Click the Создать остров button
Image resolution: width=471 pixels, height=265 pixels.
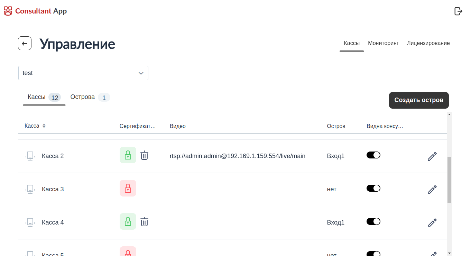point(418,100)
